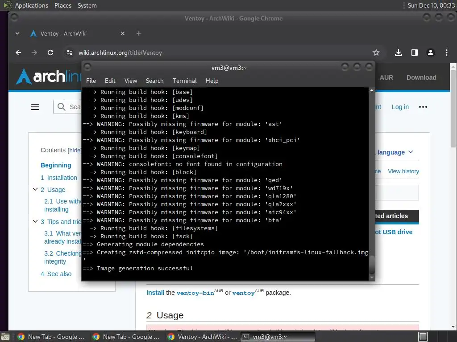Image resolution: width=457 pixels, height=342 pixels.
Task: Close the Ventoy - ArchWiki tab
Action: 123,33
